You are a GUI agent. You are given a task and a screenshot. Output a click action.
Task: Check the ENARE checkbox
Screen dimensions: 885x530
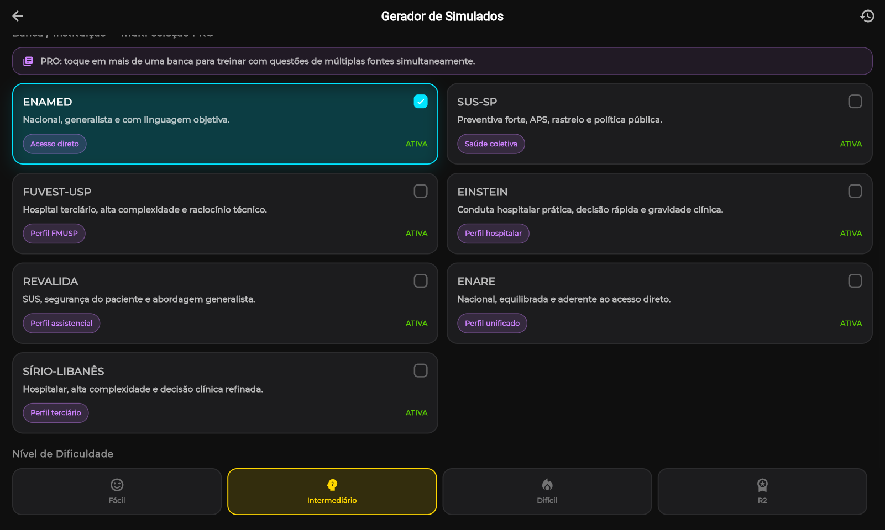coord(855,281)
